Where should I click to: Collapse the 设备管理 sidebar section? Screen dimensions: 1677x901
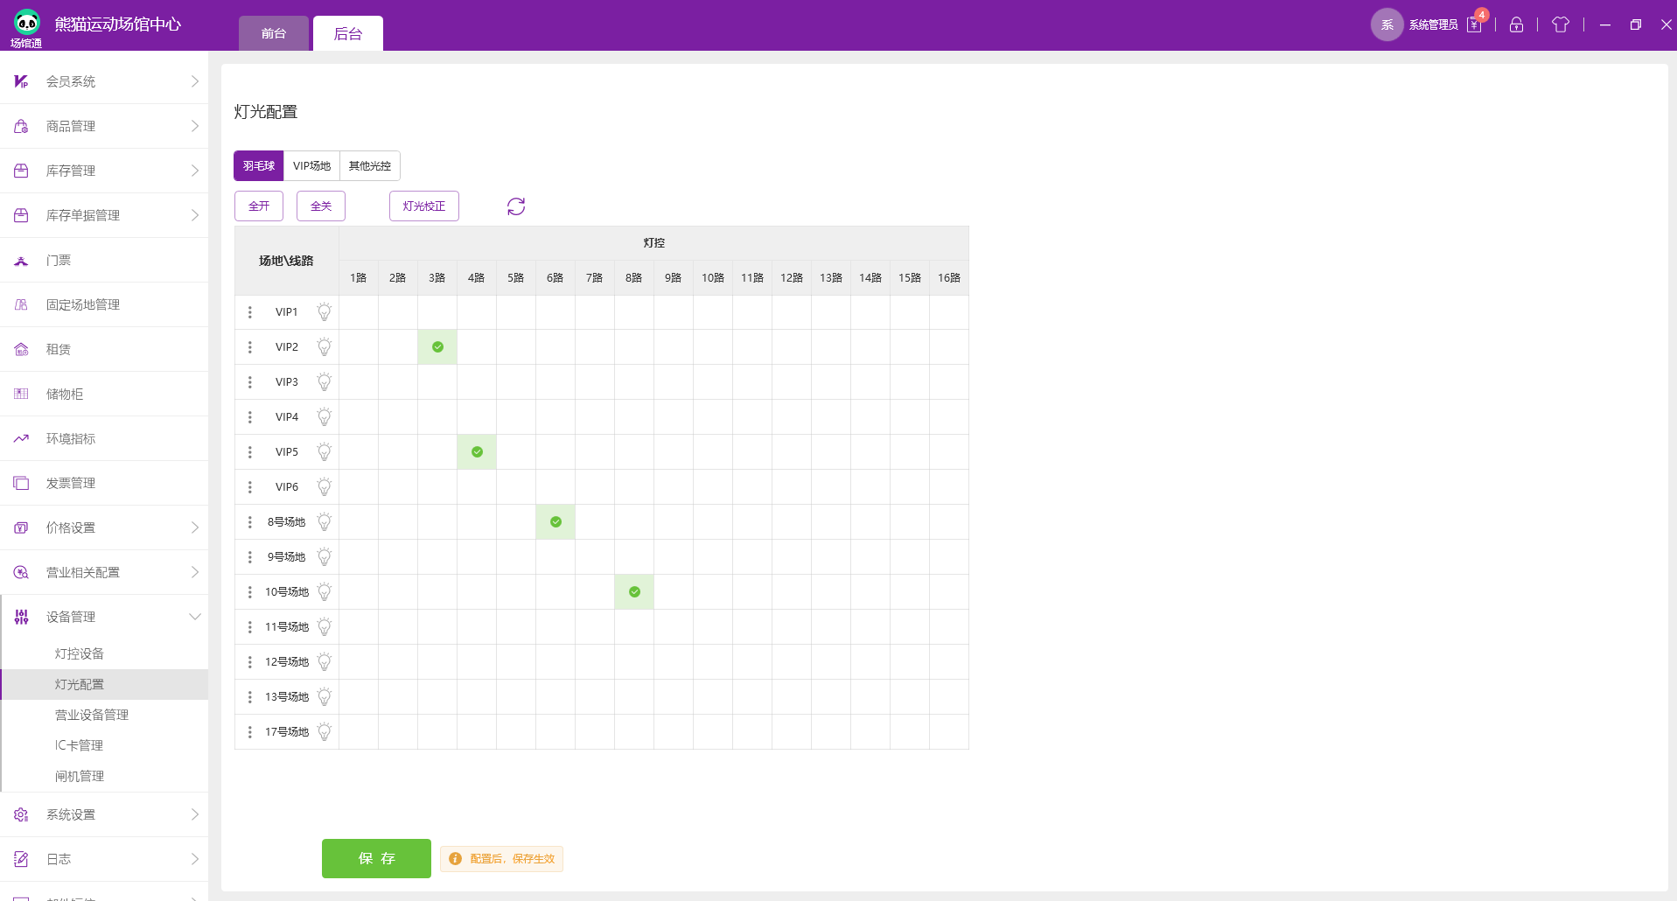coord(104,617)
